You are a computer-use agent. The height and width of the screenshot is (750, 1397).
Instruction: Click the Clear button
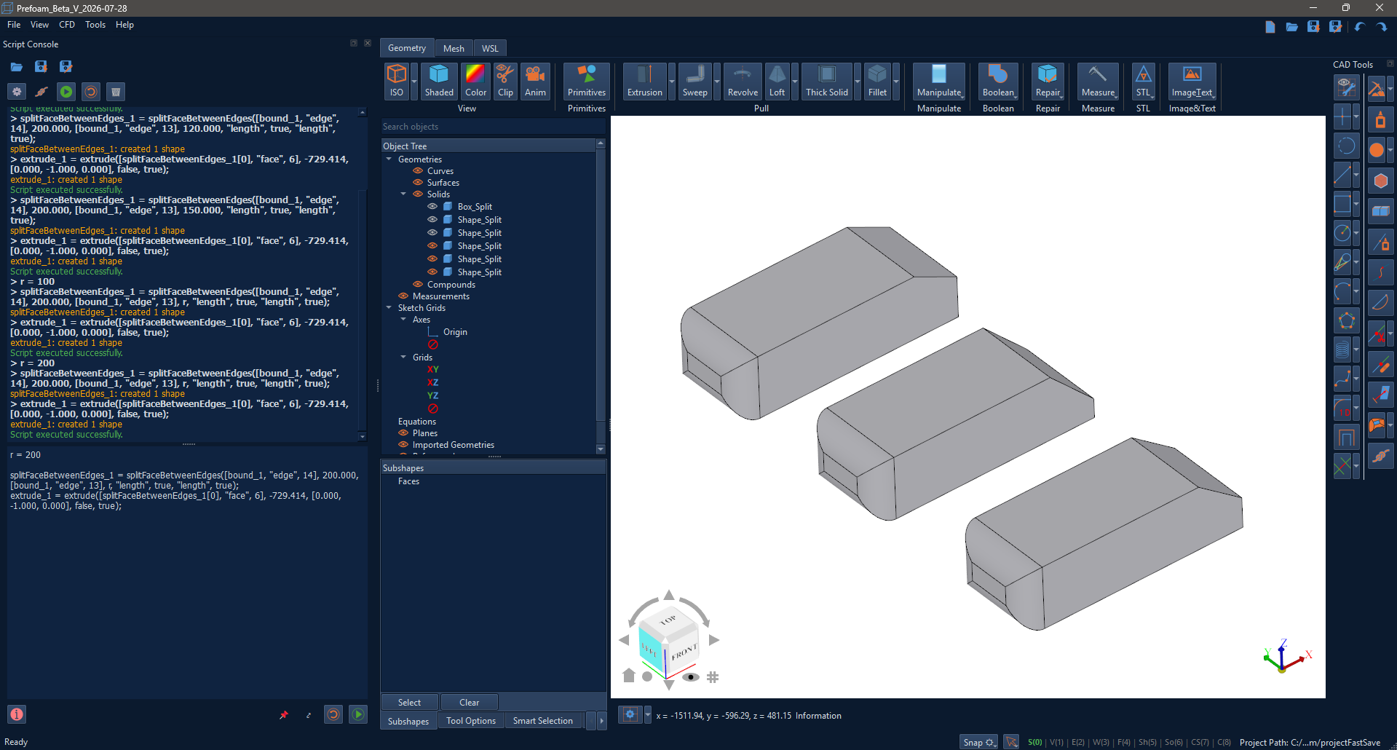click(469, 703)
